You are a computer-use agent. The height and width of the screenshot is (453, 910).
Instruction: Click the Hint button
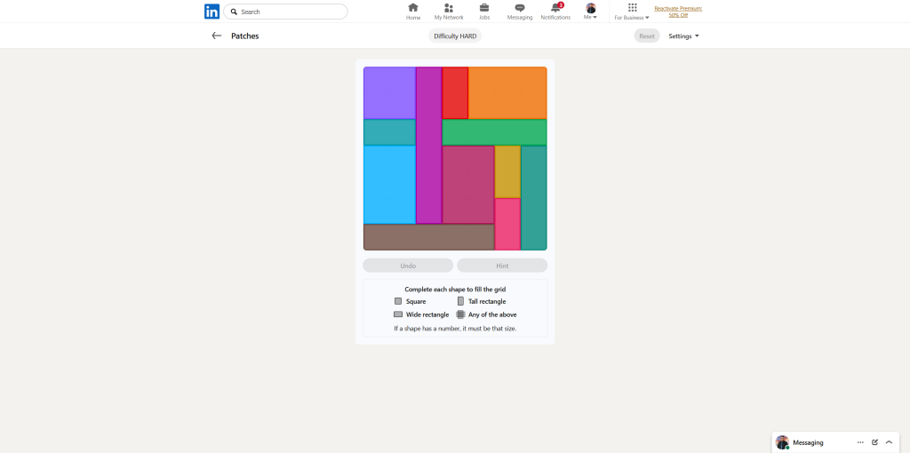[502, 266]
